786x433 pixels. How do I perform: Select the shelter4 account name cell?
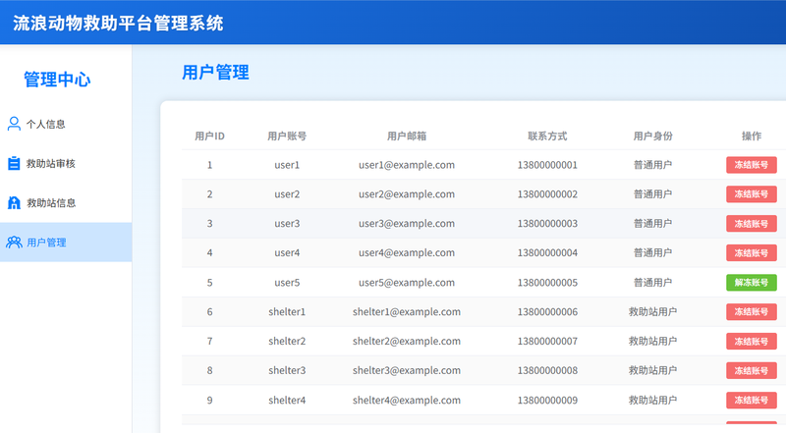click(287, 400)
